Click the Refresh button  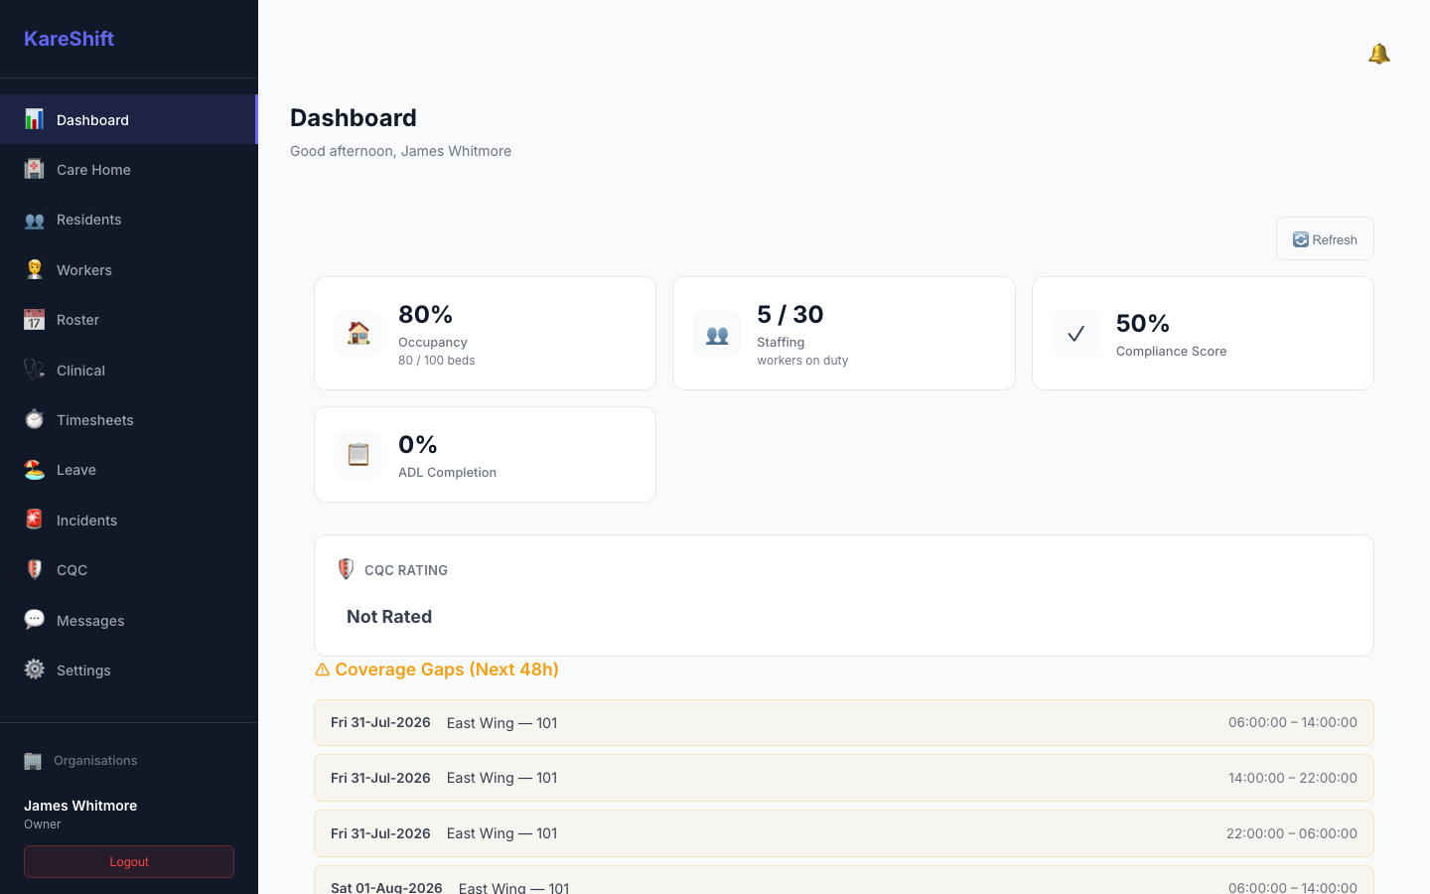coord(1325,239)
